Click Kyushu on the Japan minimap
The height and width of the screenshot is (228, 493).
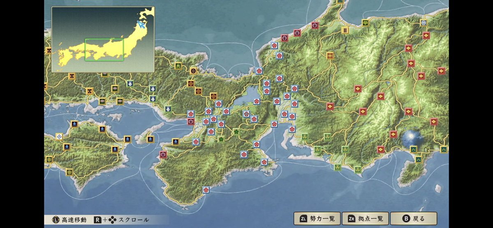(x=62, y=54)
